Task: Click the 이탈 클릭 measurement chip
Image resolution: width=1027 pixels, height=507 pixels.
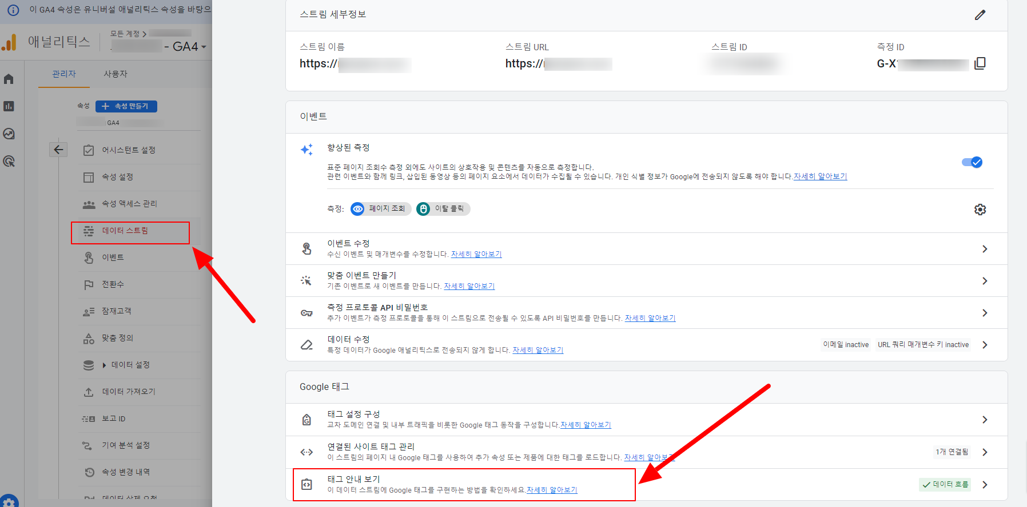Action: coord(443,209)
